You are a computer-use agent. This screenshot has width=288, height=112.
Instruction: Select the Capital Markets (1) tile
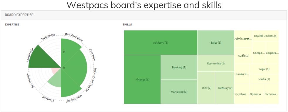(265, 36)
